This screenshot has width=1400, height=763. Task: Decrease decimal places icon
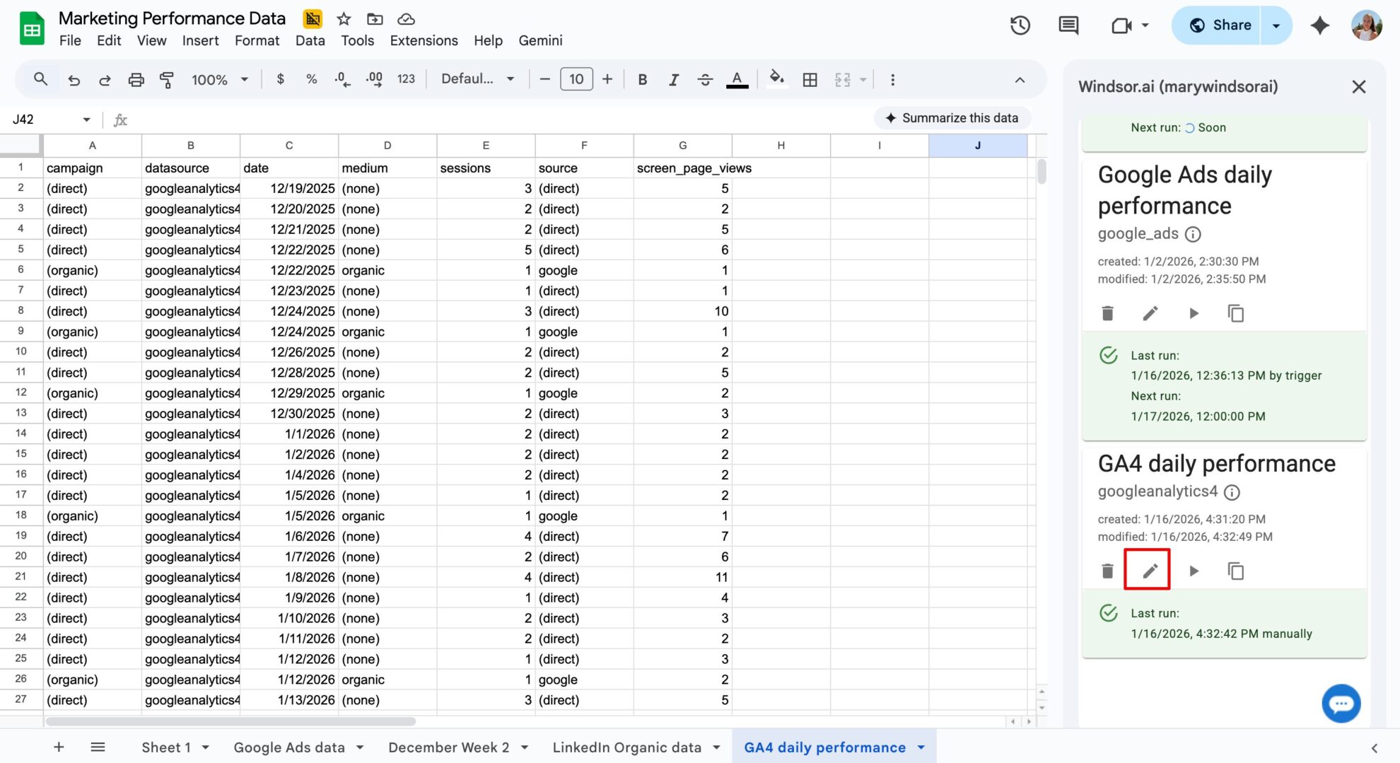pyautogui.click(x=342, y=79)
